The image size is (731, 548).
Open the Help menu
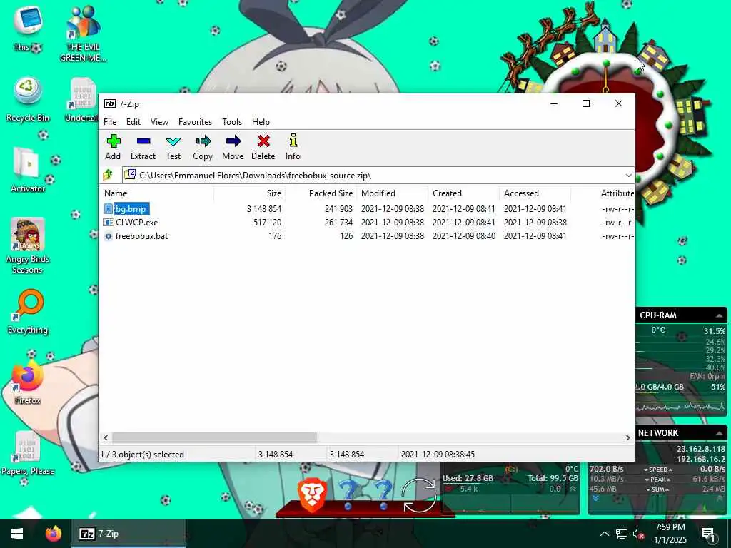tap(261, 121)
